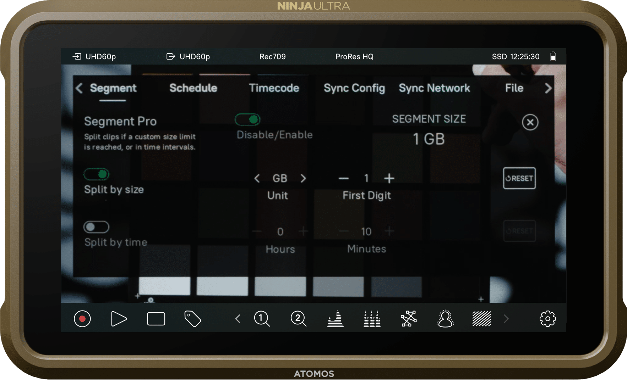This screenshot has height=380, width=627.
Task: Tap the playback play icon
Action: 119,319
